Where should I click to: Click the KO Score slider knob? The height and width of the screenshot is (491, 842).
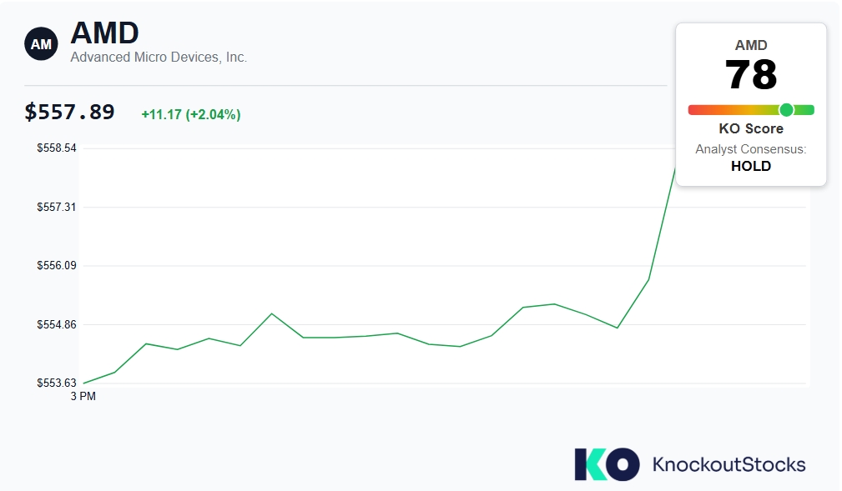click(787, 110)
